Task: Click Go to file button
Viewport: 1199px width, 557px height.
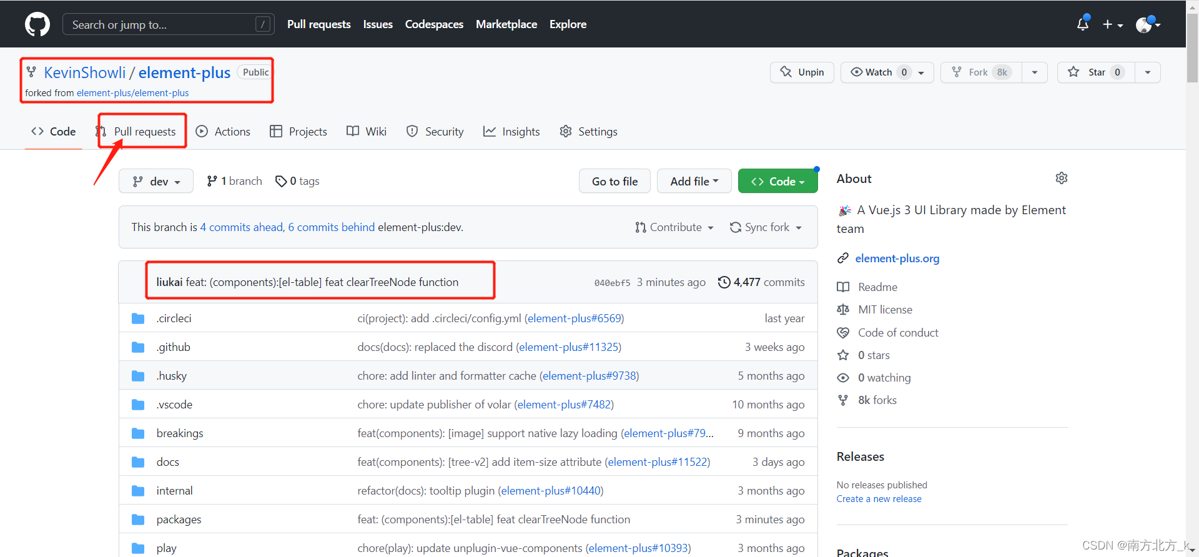Action: point(614,181)
